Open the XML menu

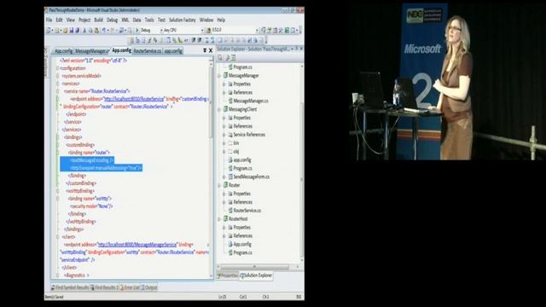click(x=125, y=20)
